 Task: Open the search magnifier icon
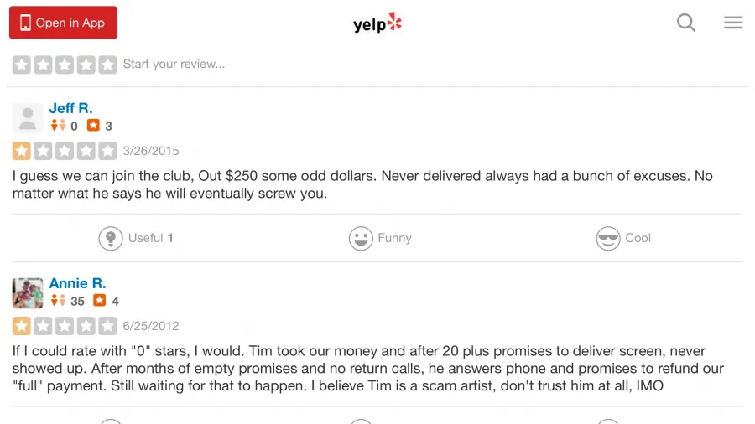(x=685, y=22)
